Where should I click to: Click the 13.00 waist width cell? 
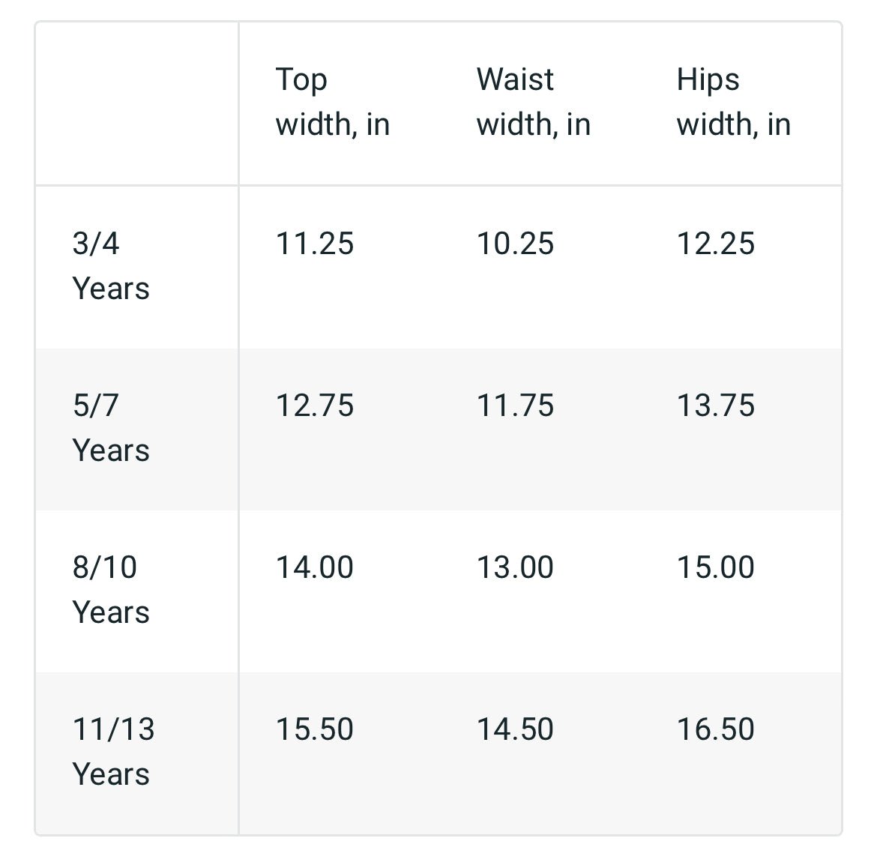516,568
